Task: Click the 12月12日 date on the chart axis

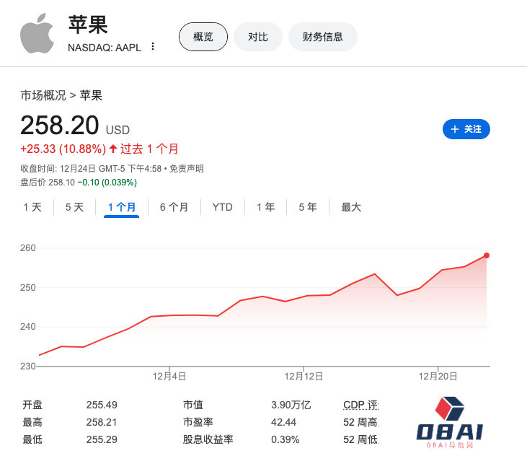Action: [x=304, y=376]
